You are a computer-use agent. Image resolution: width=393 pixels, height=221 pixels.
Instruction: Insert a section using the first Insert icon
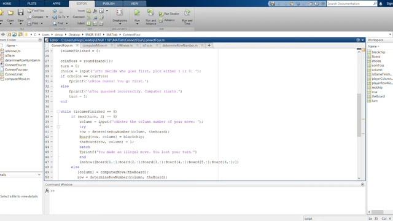coord(88,11)
